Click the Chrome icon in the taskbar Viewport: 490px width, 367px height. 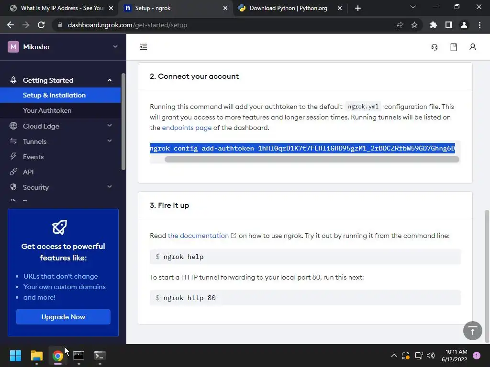tap(58, 356)
